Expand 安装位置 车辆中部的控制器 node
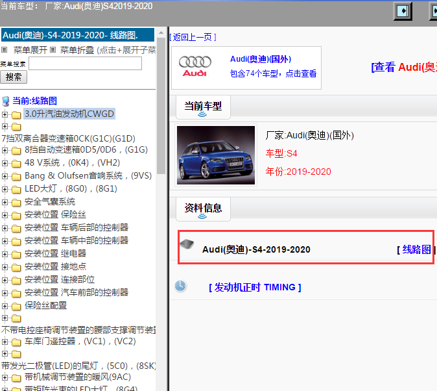Image resolution: width=437 pixels, height=391 pixels. point(5,241)
